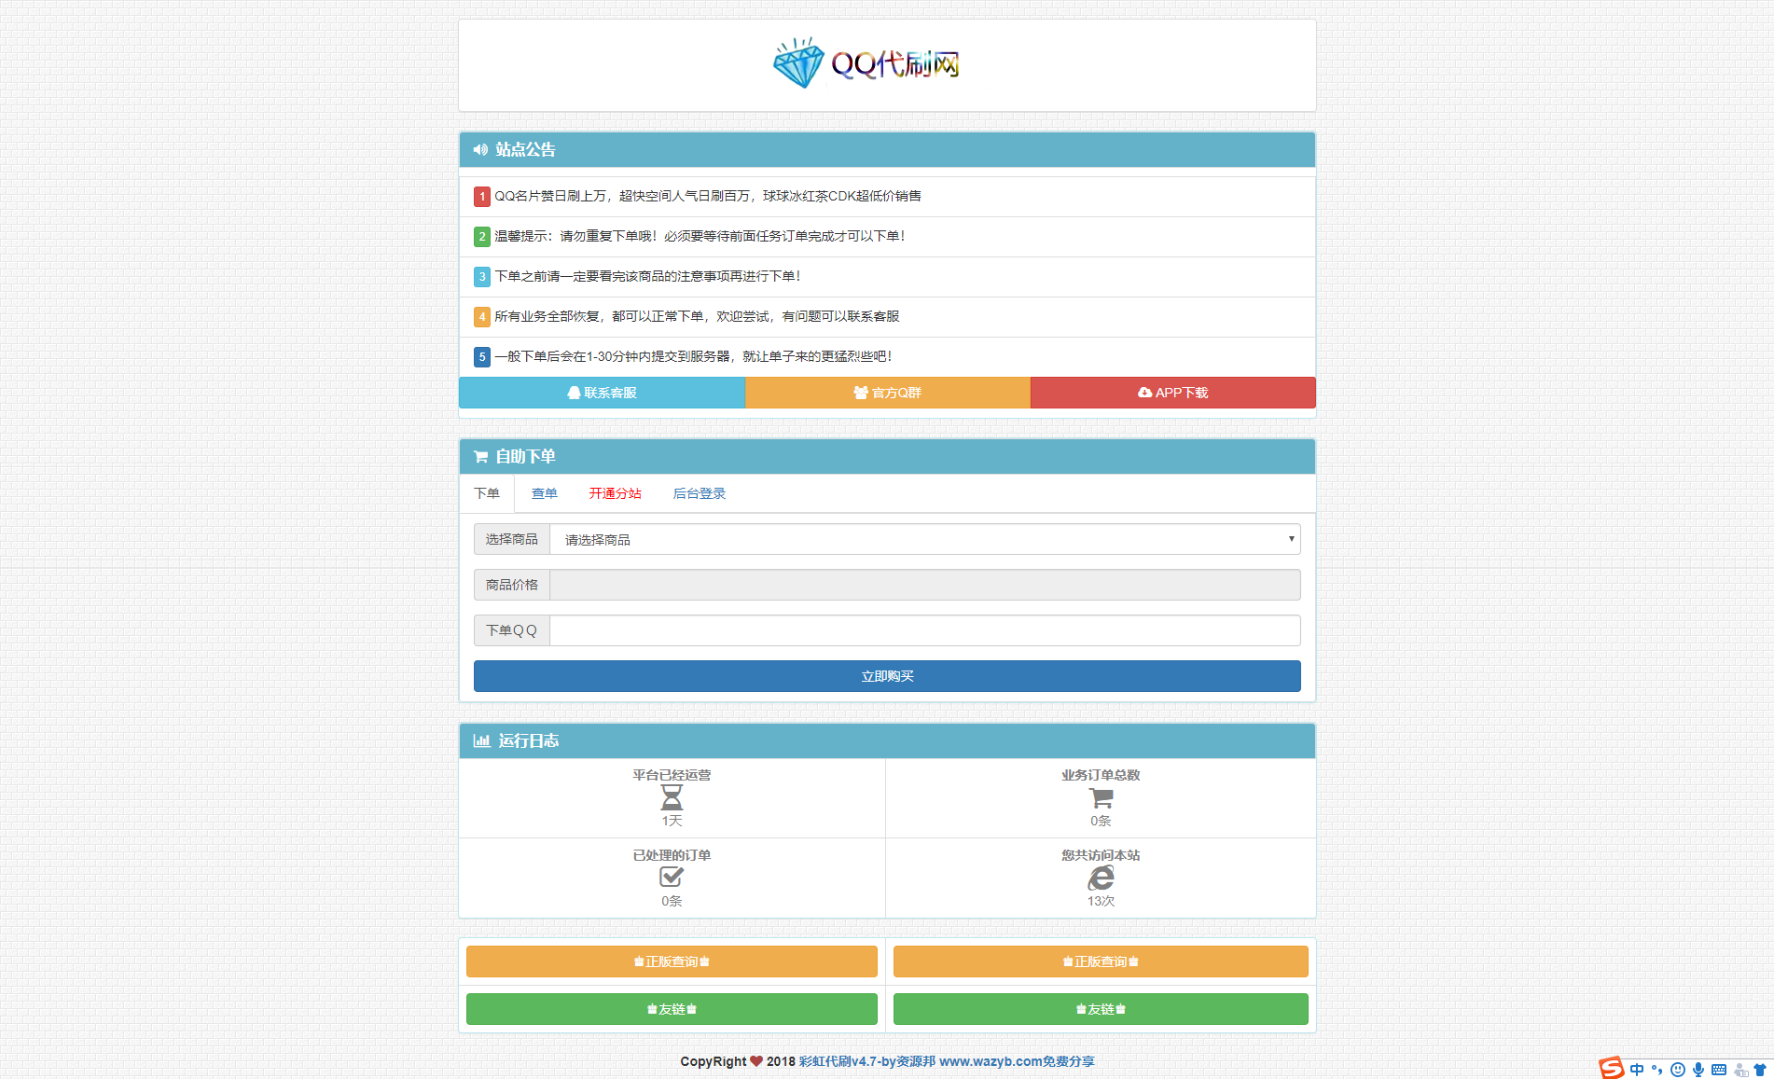The height and width of the screenshot is (1079, 1774).
Task: Open the skin shirt icon in IME bar
Action: [1760, 1070]
